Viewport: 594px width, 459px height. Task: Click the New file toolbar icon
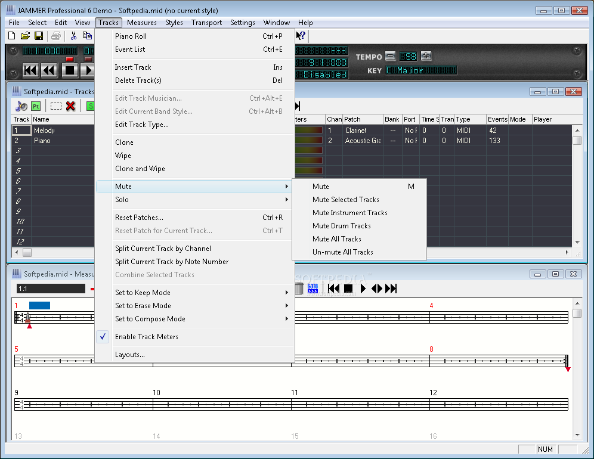pos(12,36)
